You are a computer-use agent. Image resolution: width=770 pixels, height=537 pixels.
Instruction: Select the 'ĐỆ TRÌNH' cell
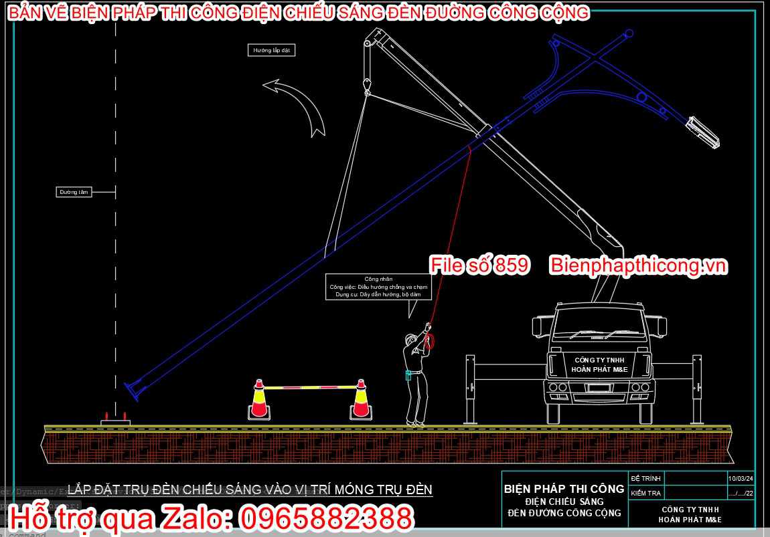(645, 478)
